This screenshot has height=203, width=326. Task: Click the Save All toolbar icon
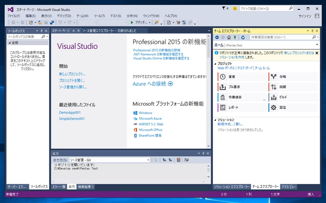pos(52,22)
